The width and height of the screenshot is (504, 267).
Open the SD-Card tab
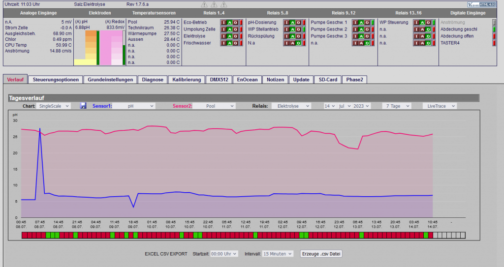click(328, 80)
